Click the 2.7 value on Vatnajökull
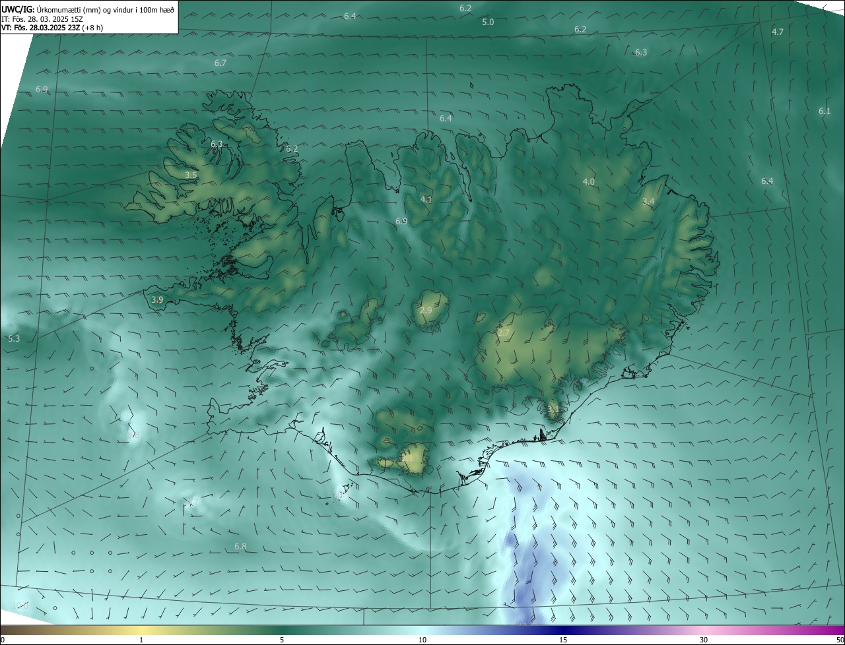This screenshot has width=845, height=645. 504,333
